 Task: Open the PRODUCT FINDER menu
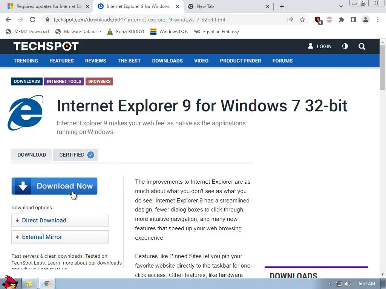240,61
